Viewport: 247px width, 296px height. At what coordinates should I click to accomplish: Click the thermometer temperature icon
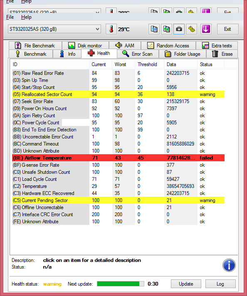point(111,29)
